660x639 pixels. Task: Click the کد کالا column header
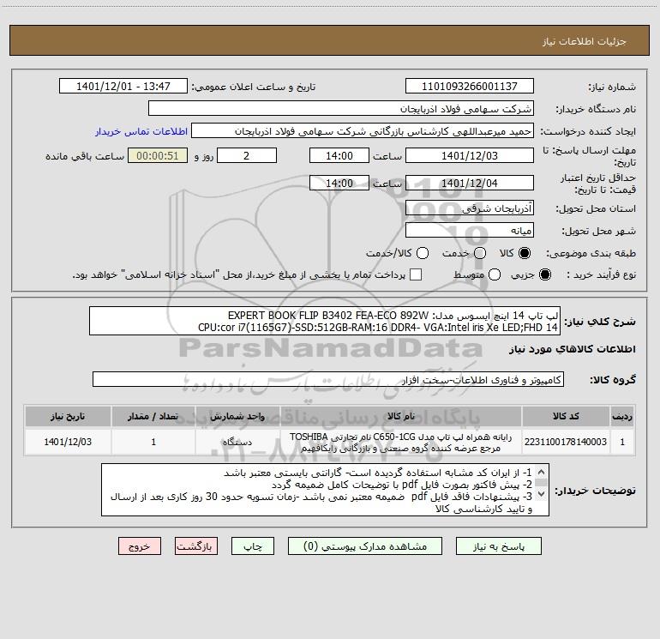click(x=566, y=416)
